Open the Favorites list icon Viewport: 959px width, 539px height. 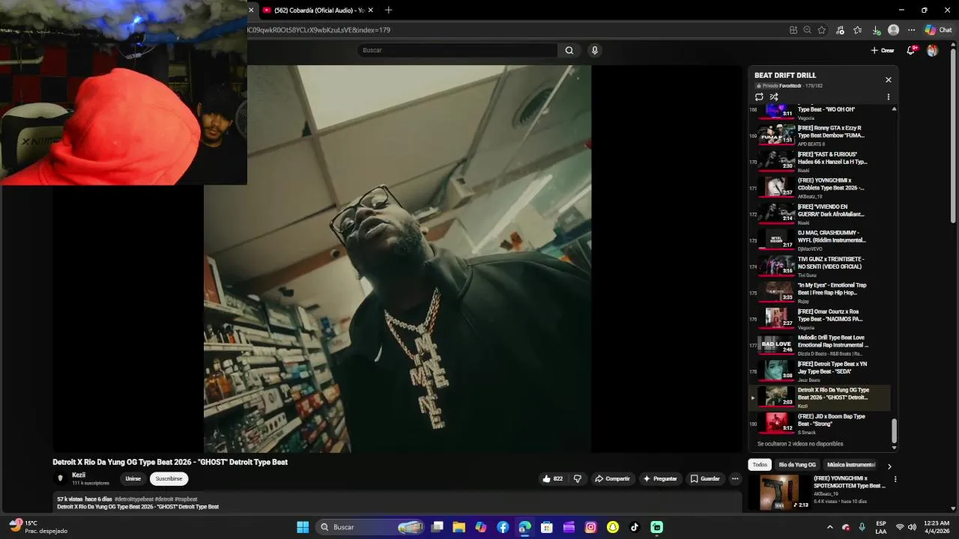[858, 30]
